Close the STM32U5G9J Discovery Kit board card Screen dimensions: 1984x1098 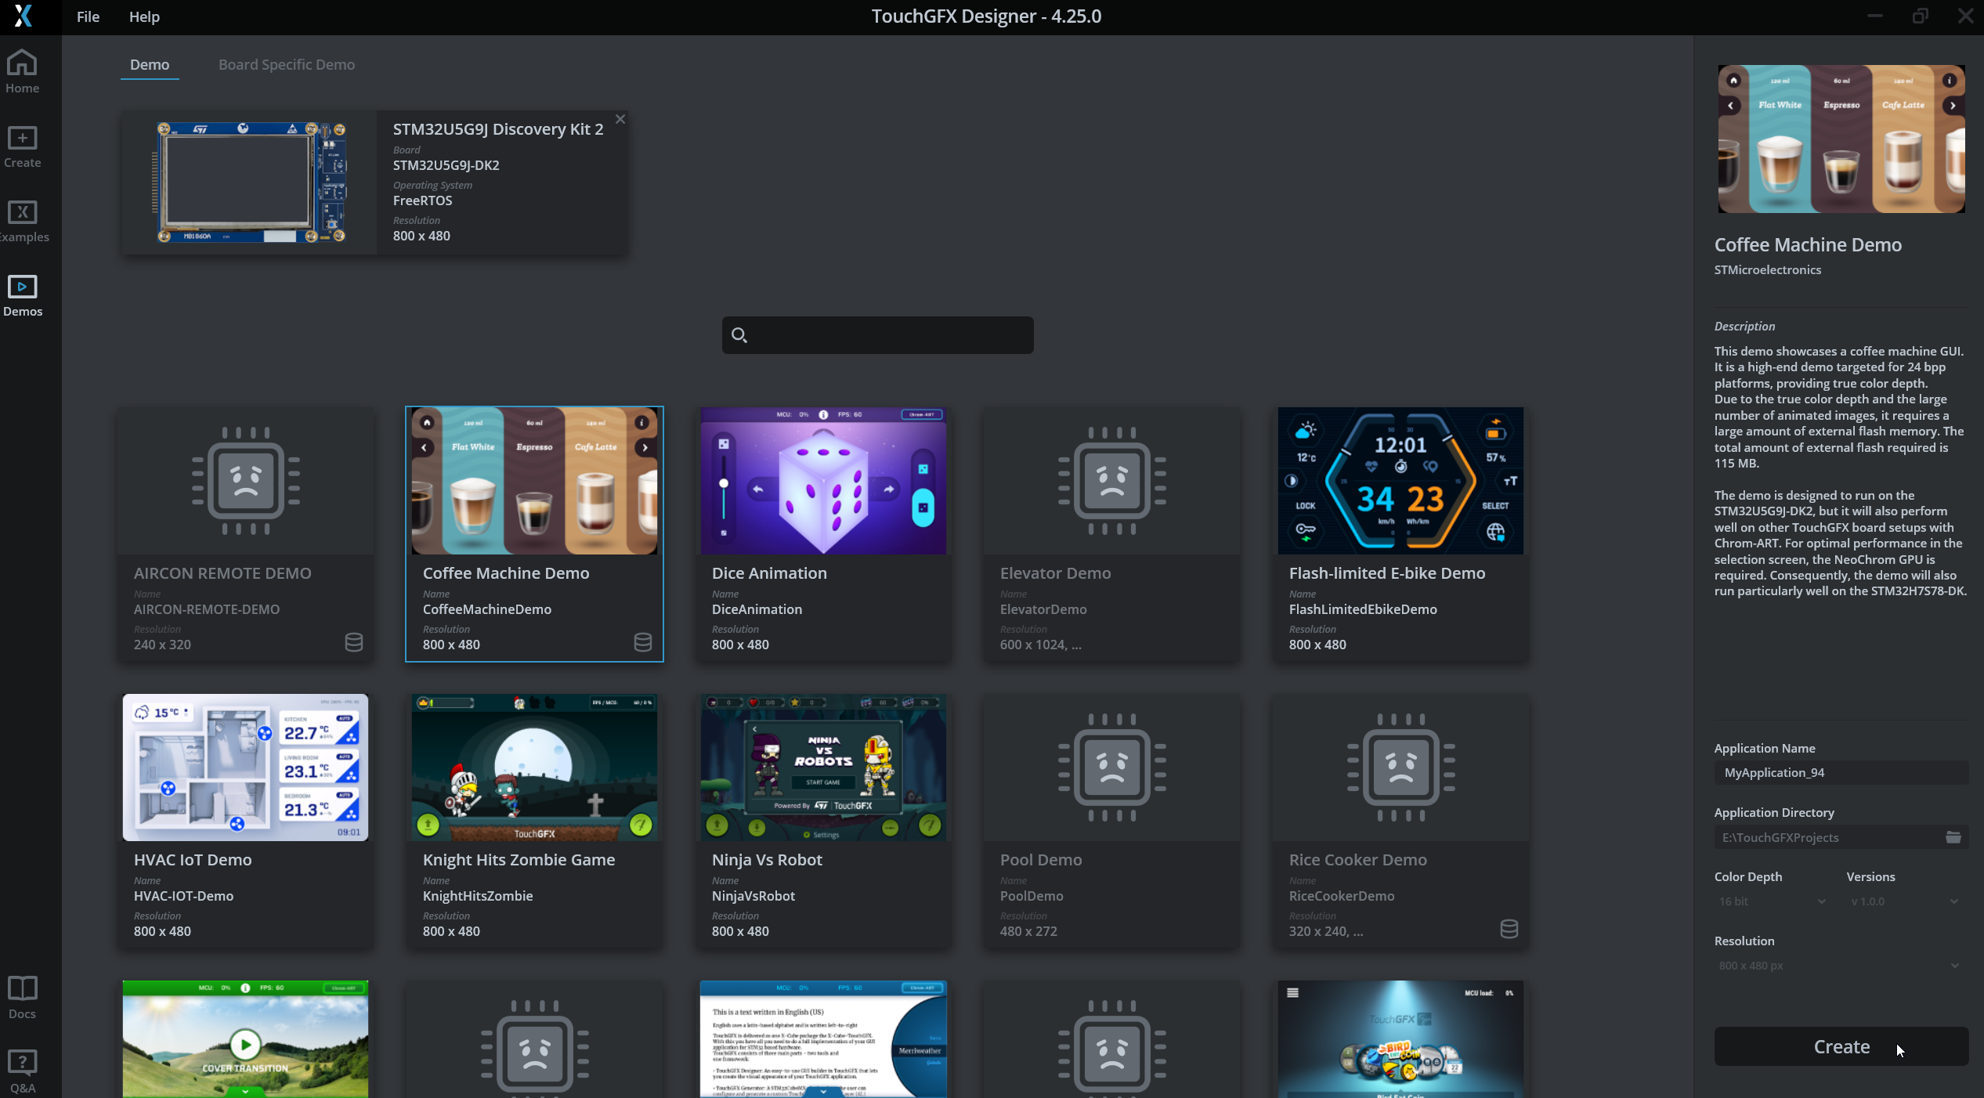(x=620, y=119)
